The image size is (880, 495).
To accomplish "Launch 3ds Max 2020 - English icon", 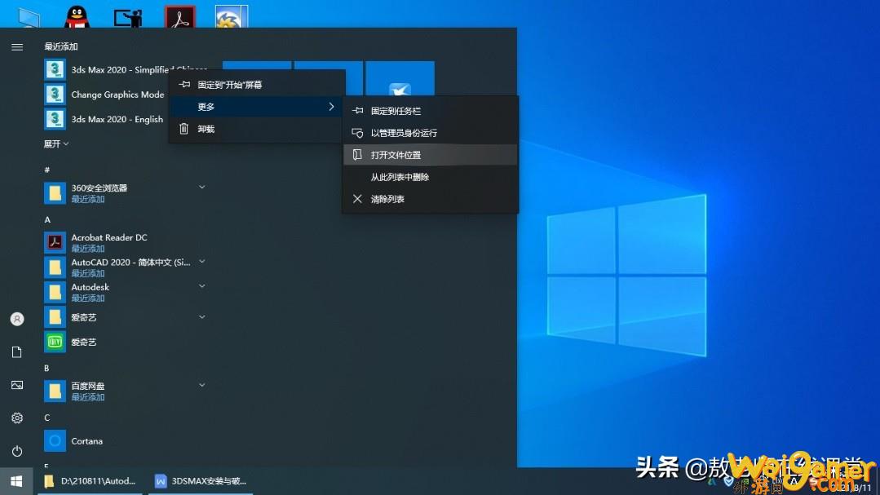I will tap(55, 119).
